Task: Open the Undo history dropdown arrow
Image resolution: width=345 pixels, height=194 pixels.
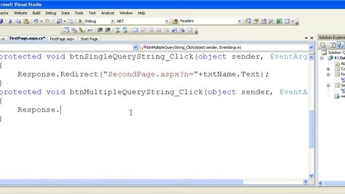Action: click(42, 22)
